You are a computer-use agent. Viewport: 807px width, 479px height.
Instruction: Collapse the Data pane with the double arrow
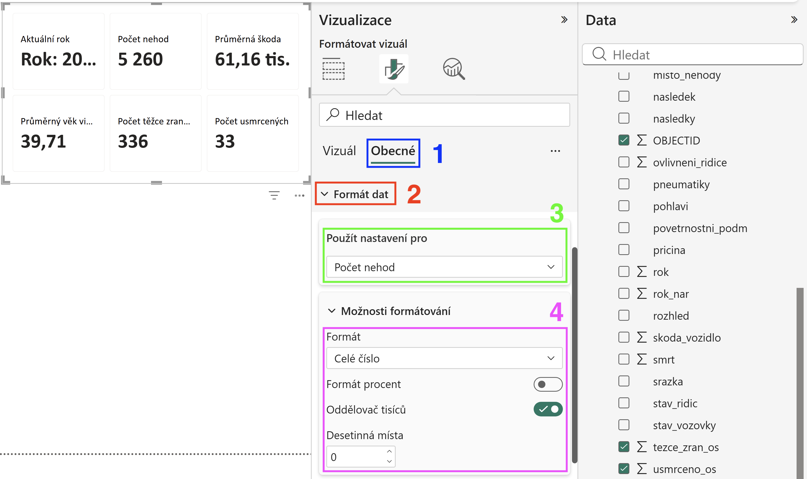tap(794, 20)
